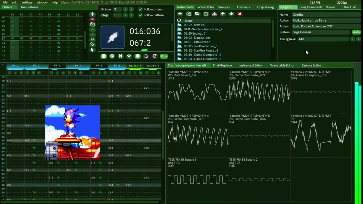Image resolution: width=363 pixels, height=204 pixels.
Task: Mute the FM 1 channel header
Action: coord(15,66)
